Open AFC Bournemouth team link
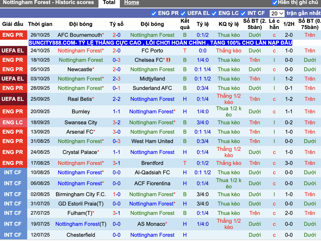This screenshot has height=241, width=321. pyautogui.click(x=80, y=35)
